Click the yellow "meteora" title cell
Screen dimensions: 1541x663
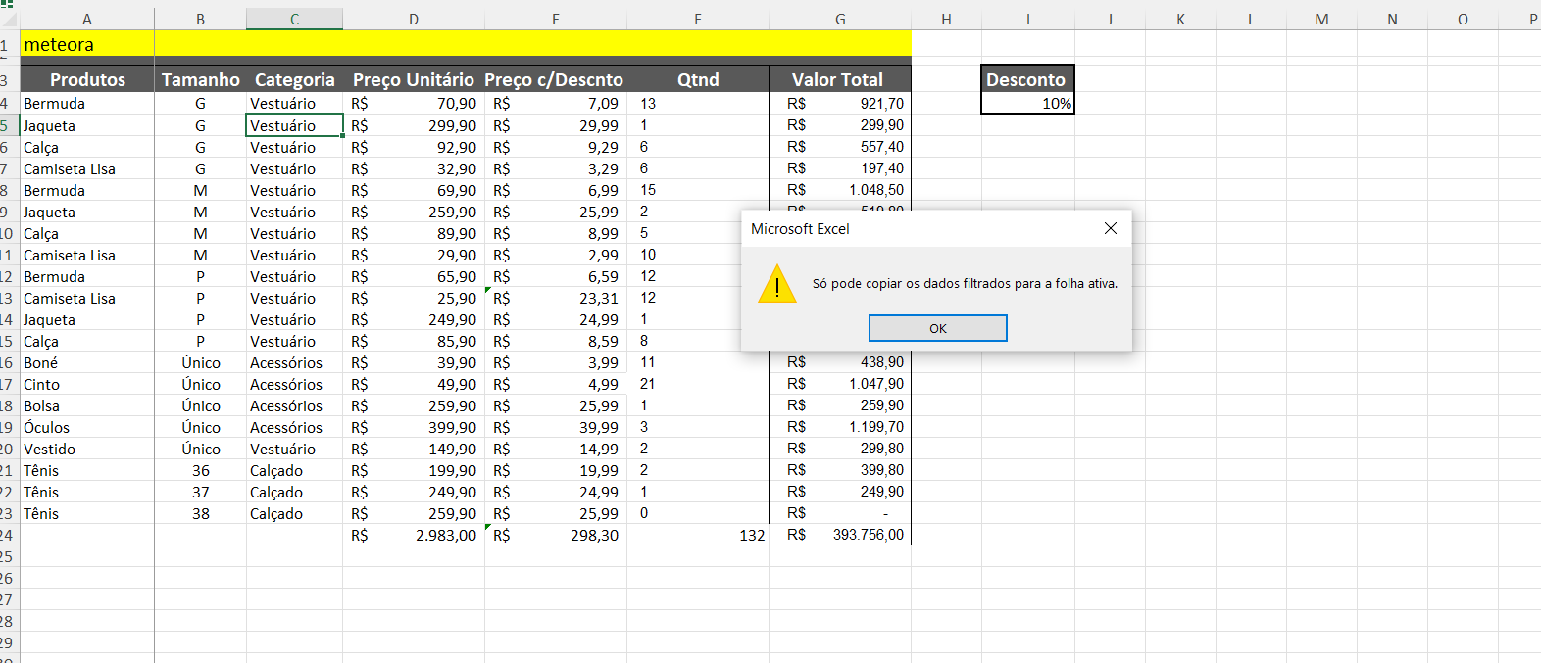pyautogui.click(x=87, y=44)
